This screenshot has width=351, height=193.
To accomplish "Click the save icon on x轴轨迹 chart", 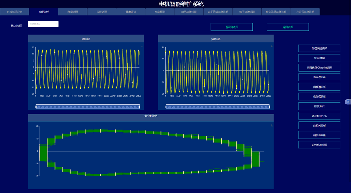I will 142,47.
